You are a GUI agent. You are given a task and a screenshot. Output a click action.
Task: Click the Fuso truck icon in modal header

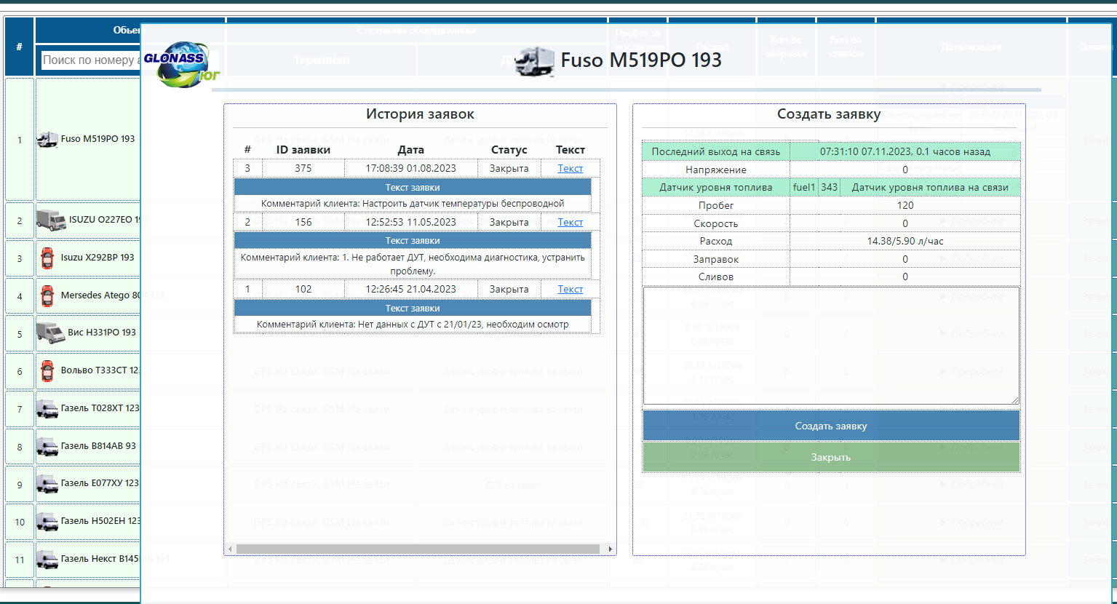[x=535, y=61]
